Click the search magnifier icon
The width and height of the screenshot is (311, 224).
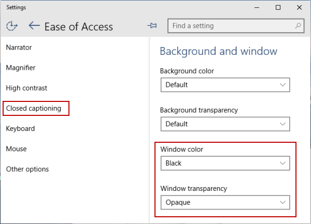coord(298,26)
